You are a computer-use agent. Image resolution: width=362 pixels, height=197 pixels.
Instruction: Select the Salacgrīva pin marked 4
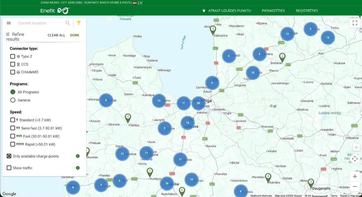pos(213,30)
